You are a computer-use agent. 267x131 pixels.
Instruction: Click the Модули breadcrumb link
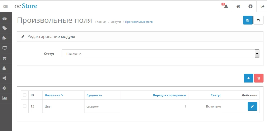pos(116,22)
